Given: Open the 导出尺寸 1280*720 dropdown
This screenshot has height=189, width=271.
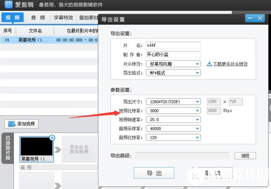Looking at the screenshot, I should click(x=197, y=102).
